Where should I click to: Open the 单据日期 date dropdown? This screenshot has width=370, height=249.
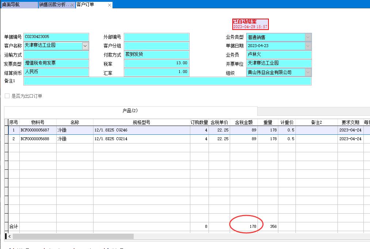tap(308, 46)
